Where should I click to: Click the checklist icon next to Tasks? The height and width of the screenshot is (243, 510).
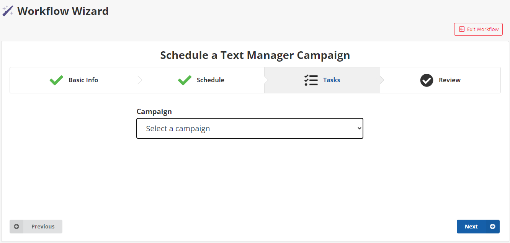[311, 80]
